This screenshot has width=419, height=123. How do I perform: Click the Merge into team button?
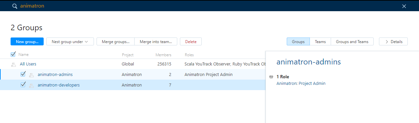(156, 42)
